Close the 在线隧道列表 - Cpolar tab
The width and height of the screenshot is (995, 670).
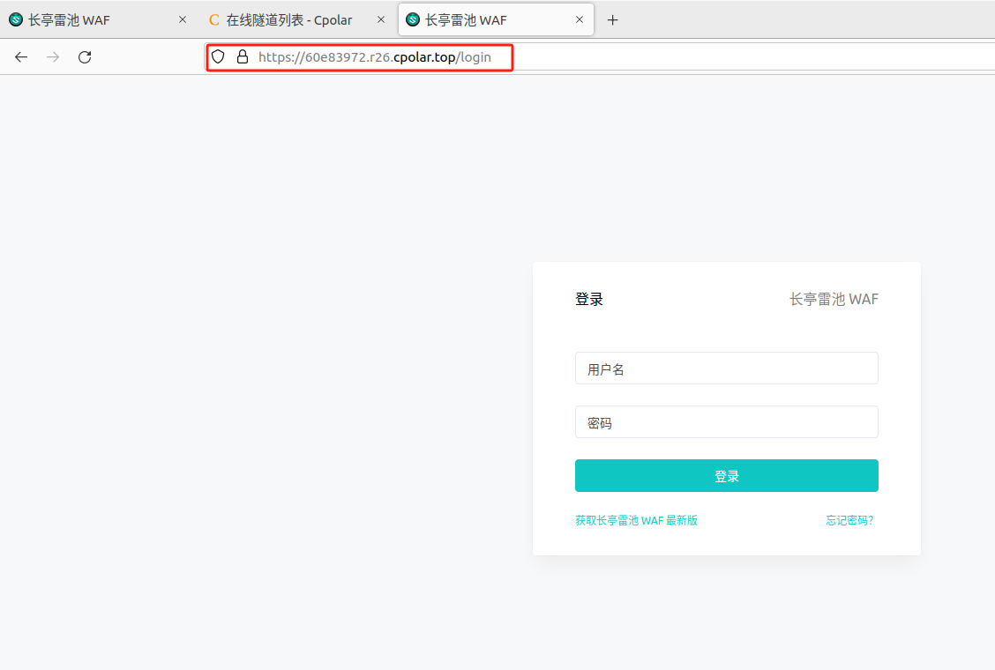click(381, 20)
